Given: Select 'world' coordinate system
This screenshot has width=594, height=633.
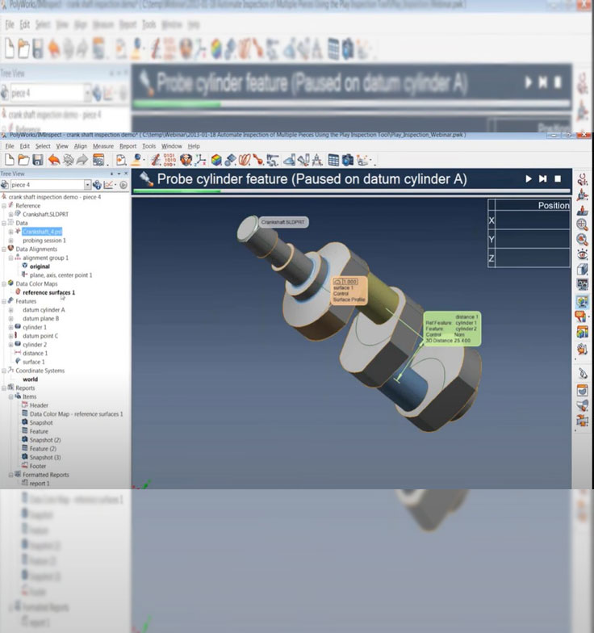Looking at the screenshot, I should pos(31,379).
